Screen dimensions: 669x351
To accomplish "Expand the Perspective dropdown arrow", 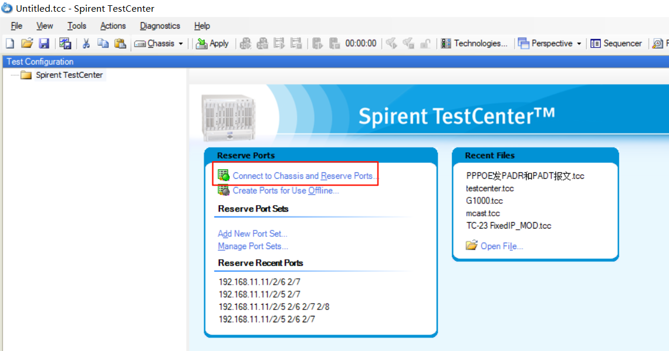I will point(579,43).
